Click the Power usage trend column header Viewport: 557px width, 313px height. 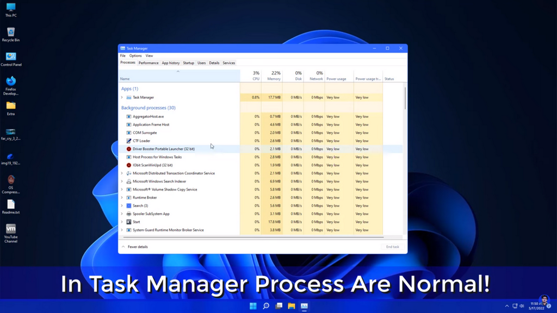[x=368, y=76]
